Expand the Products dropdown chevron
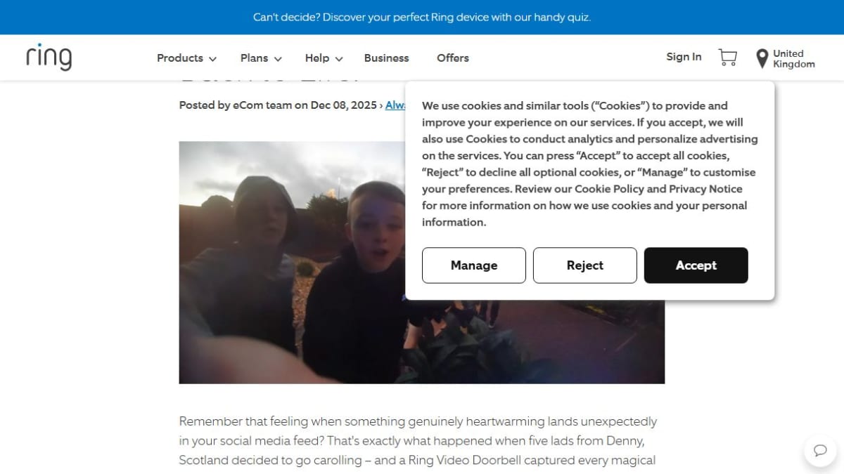The width and height of the screenshot is (844, 474). coord(212,59)
